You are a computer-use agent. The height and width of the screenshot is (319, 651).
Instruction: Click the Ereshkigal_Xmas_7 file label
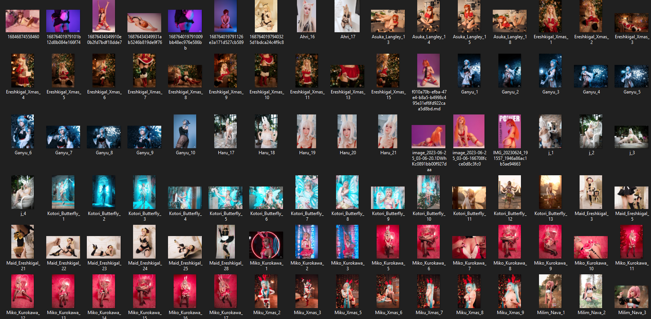click(145, 95)
